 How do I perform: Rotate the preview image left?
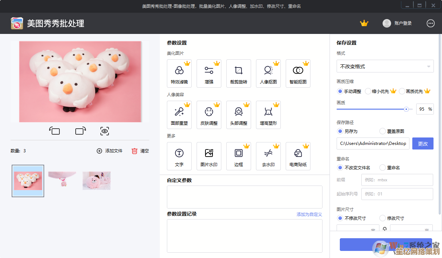tap(54, 131)
